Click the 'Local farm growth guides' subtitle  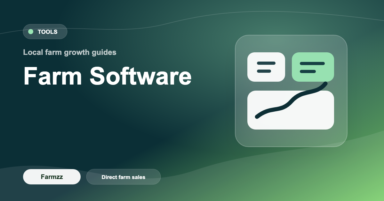point(70,52)
